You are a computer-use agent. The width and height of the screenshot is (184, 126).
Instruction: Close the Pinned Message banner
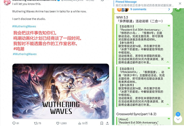click(x=180, y=4)
